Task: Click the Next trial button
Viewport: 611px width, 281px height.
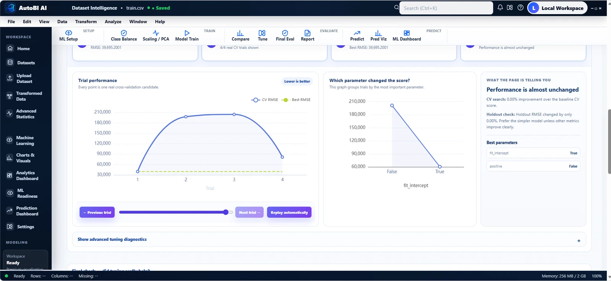Action: coord(249,212)
